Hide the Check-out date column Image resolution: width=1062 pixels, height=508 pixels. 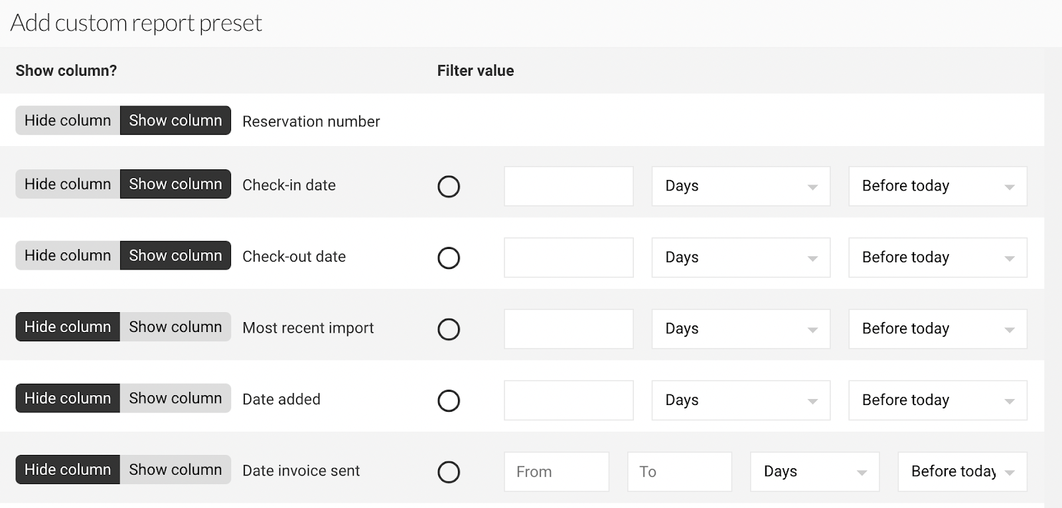tap(68, 256)
